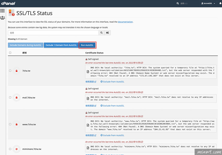Viewport: 222px width, 155px height.
Task: Click the AutoSSL error message for mimimore.7cha.tw
Action: [x=114, y=142]
